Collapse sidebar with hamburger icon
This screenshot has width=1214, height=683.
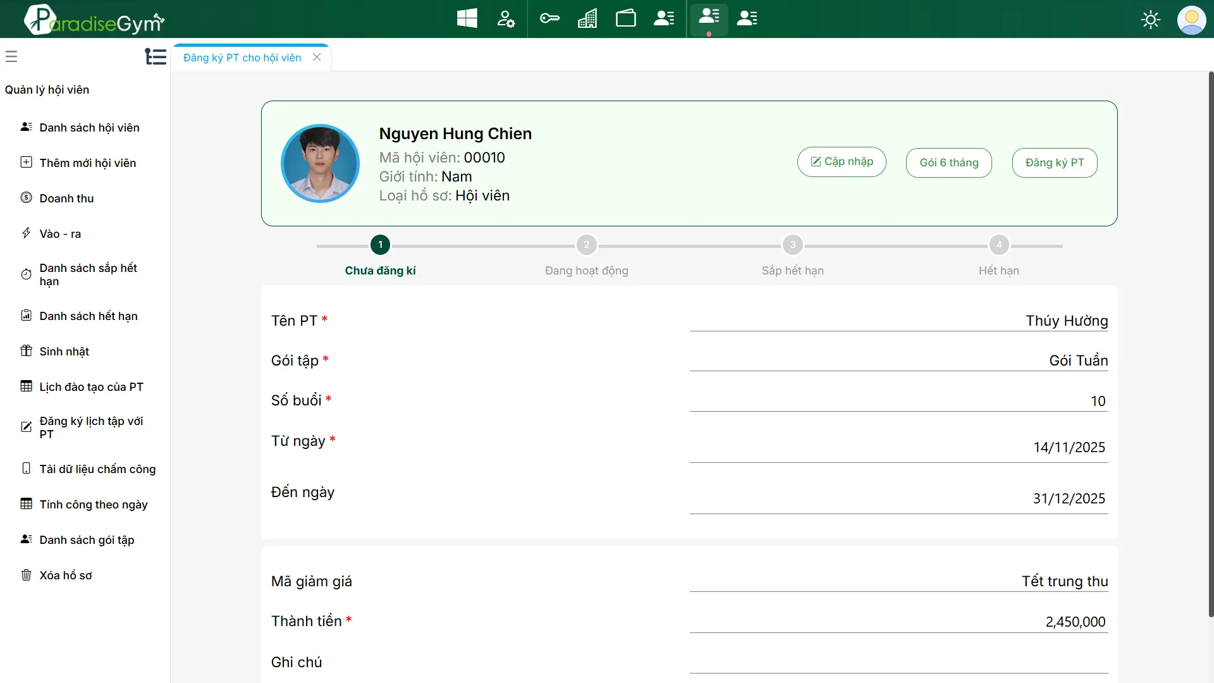tap(11, 56)
